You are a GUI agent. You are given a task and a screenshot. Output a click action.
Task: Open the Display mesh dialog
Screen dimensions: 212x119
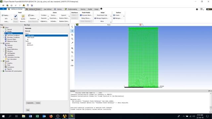[x=5, y=16]
